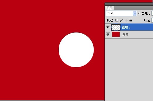
Task: Hide 背景 layer visibility eye
Action: point(108,35)
